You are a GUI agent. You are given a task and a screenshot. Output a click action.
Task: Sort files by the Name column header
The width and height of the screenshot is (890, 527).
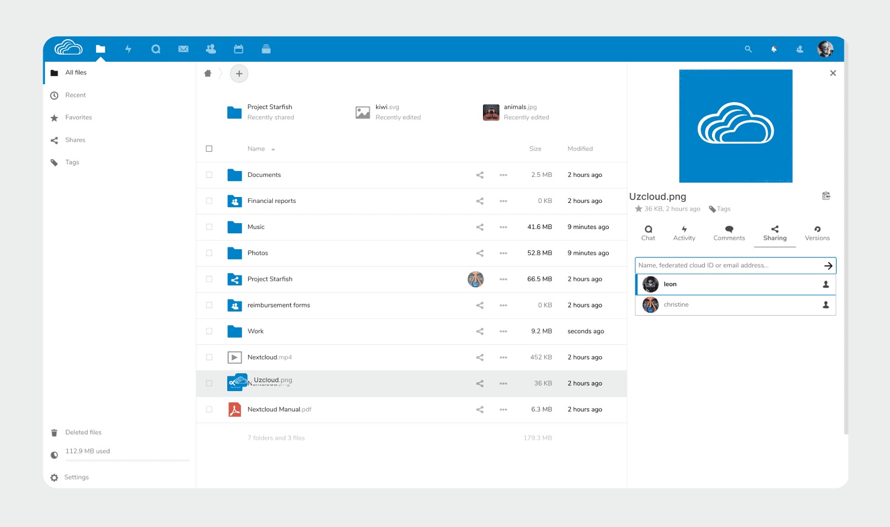[x=256, y=149]
